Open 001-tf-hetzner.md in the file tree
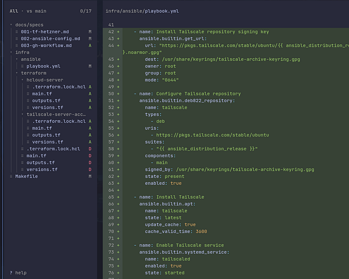 click(x=45, y=31)
